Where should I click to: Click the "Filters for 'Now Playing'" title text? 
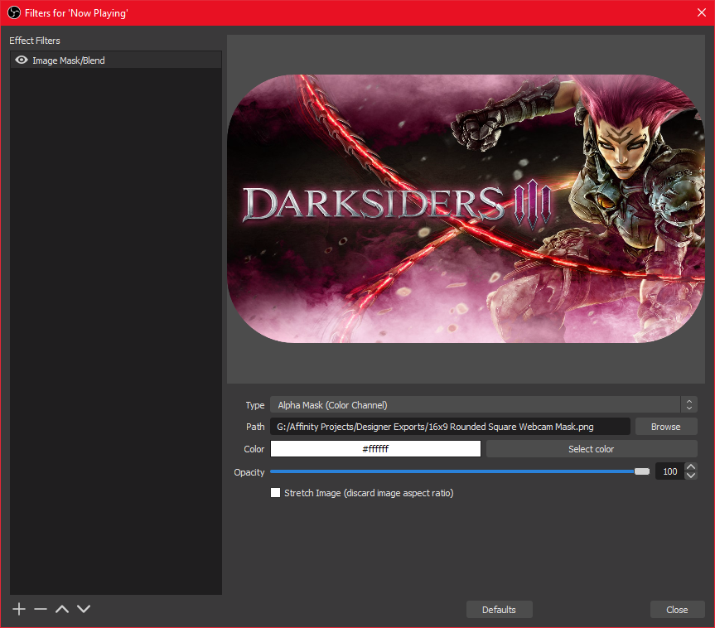pos(76,12)
